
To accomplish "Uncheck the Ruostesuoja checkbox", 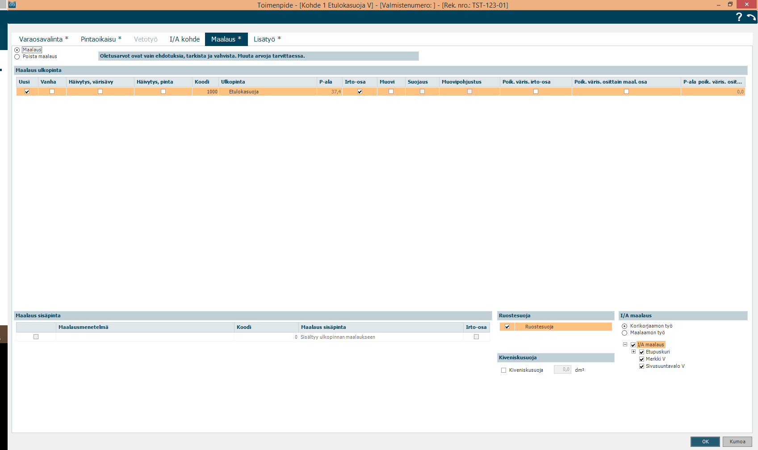I will click(x=507, y=327).
